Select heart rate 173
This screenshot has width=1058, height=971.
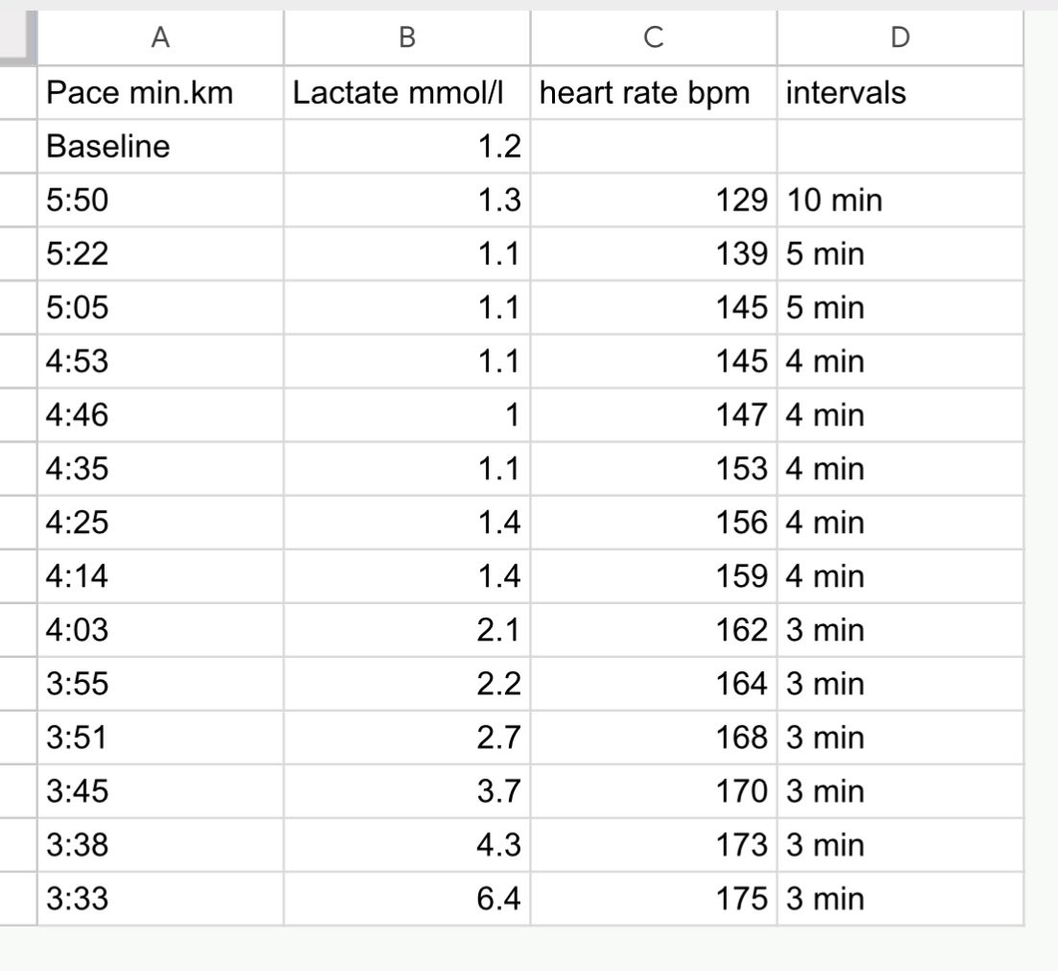pos(653,845)
